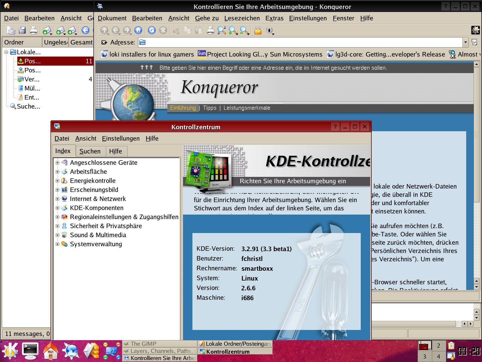The image size is (482, 362).
Task: Launch Konqueror globe icon in the panel
Action: click(x=71, y=351)
